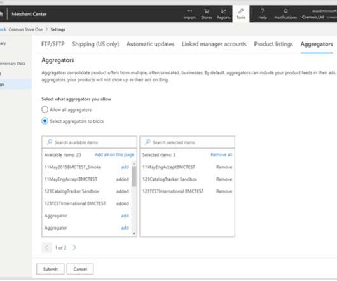
Task: Click Aggregators section heading
Action: coord(58,60)
